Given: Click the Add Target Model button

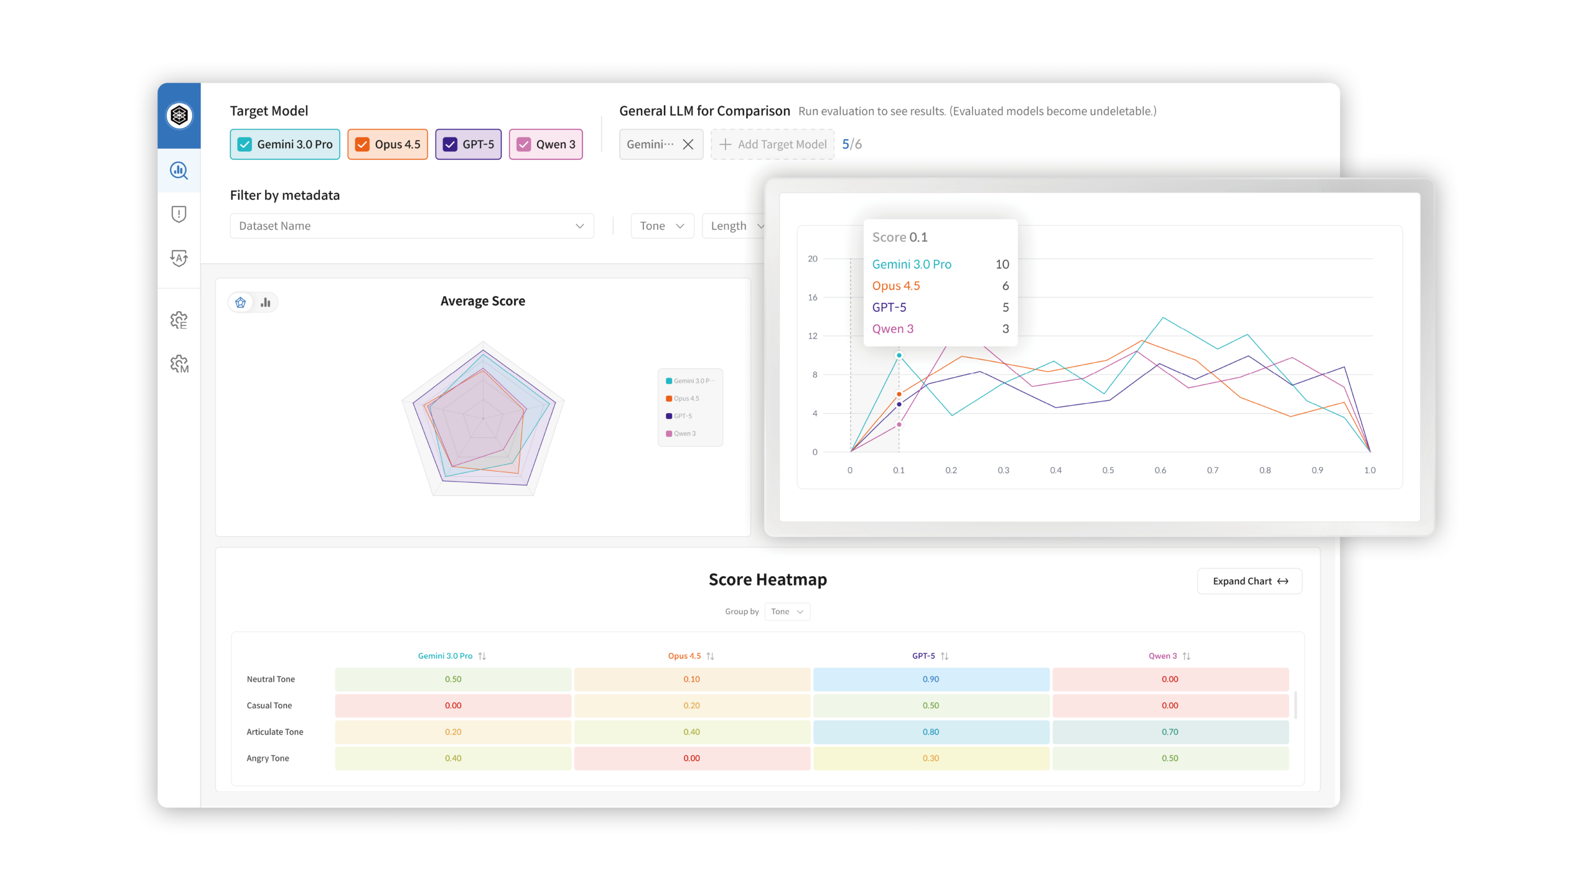Looking at the screenshot, I should pyautogui.click(x=772, y=144).
